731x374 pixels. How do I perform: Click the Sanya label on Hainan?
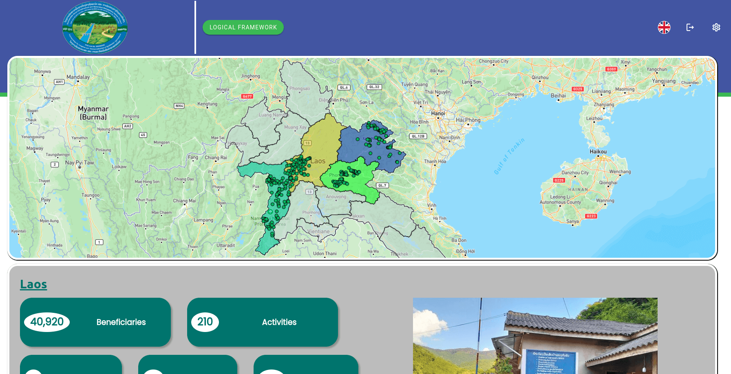point(572,221)
